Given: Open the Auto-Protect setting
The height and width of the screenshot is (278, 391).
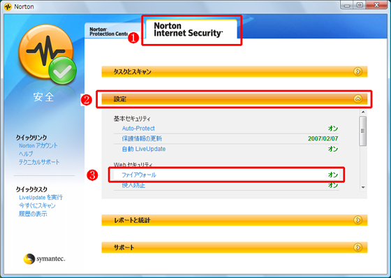Looking at the screenshot, I should [x=138, y=129].
